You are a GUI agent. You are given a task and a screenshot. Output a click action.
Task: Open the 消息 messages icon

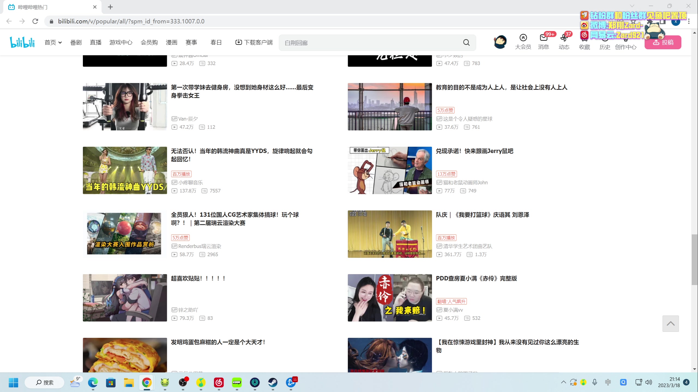[543, 38]
